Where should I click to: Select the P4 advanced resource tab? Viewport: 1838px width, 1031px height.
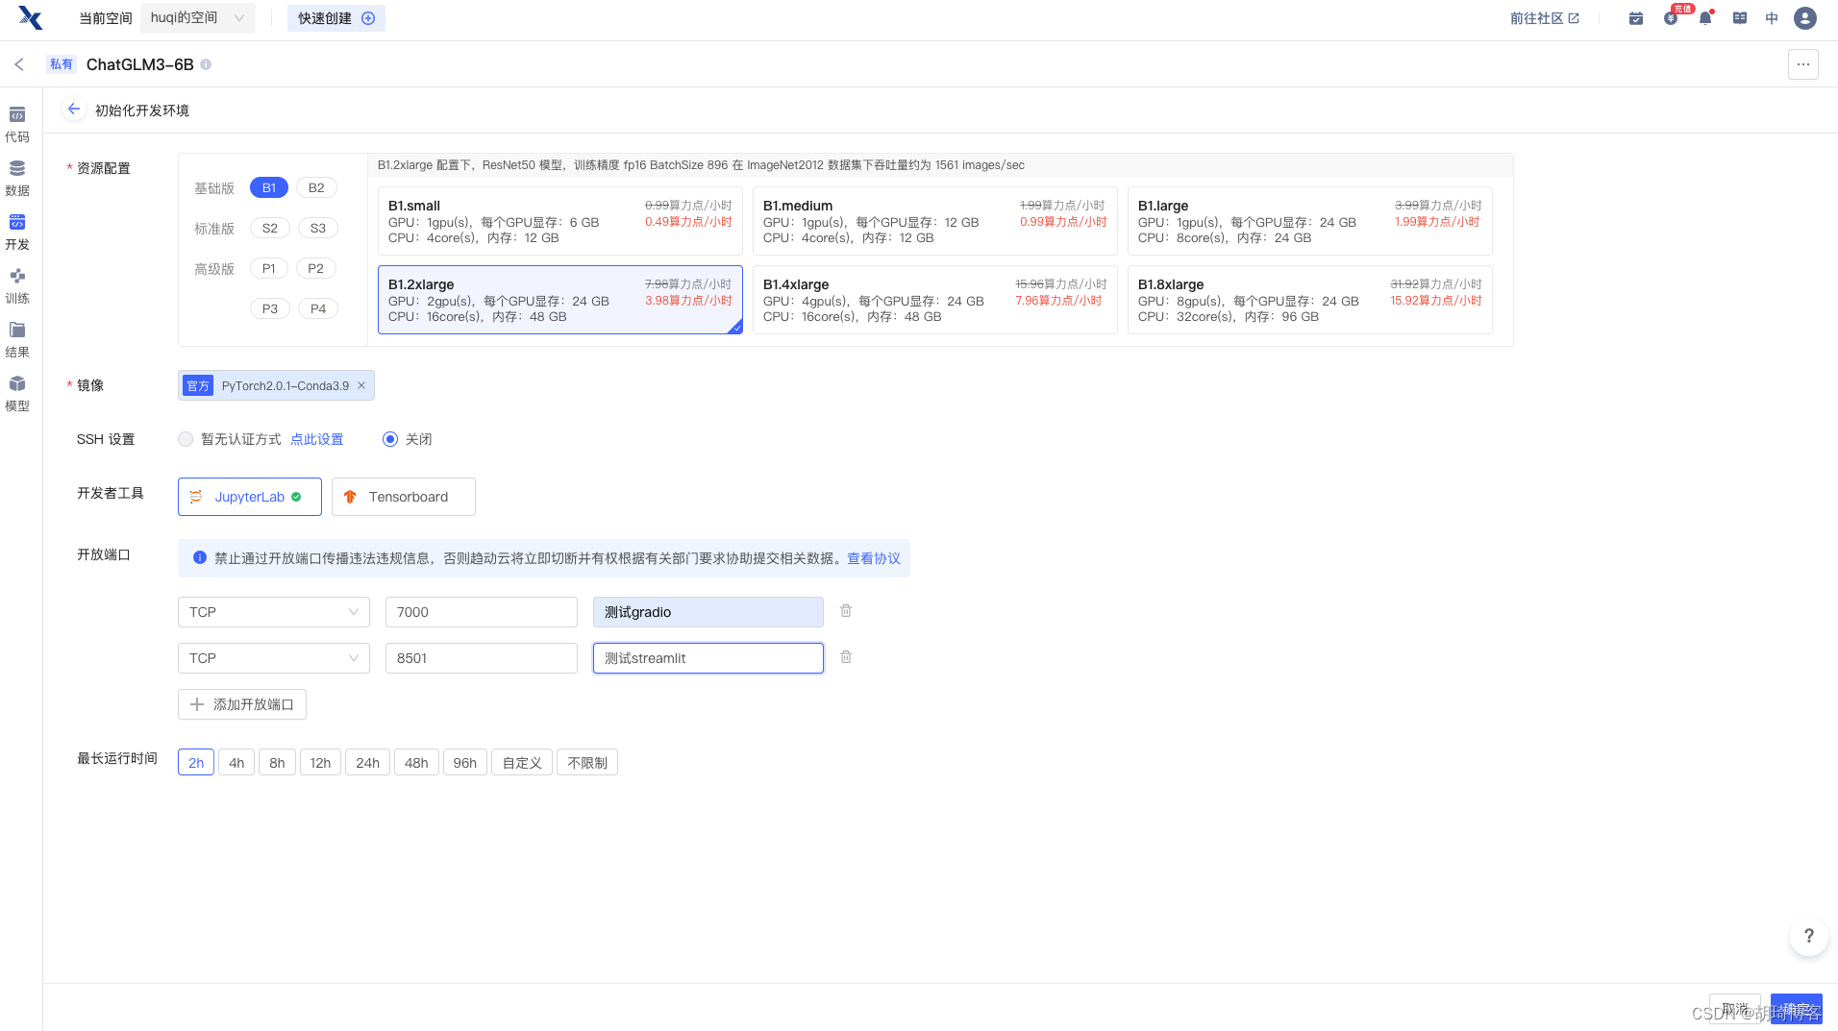pos(318,308)
